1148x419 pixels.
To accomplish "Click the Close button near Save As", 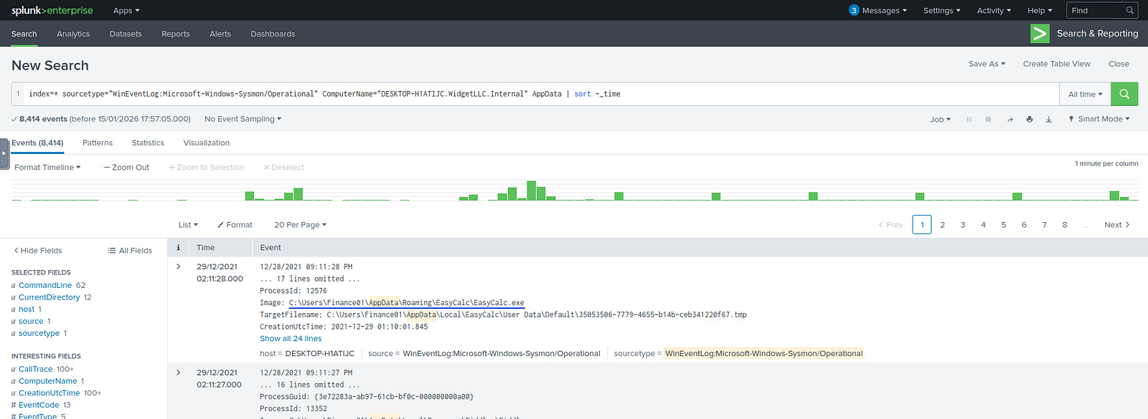I will click(x=1119, y=64).
